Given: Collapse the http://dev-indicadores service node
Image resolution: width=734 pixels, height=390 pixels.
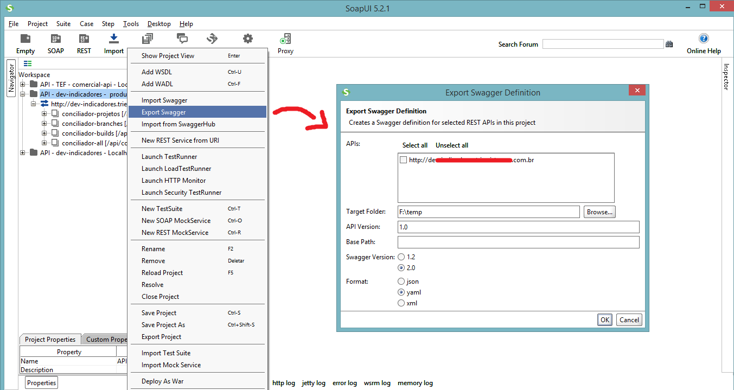Looking at the screenshot, I should point(34,104).
